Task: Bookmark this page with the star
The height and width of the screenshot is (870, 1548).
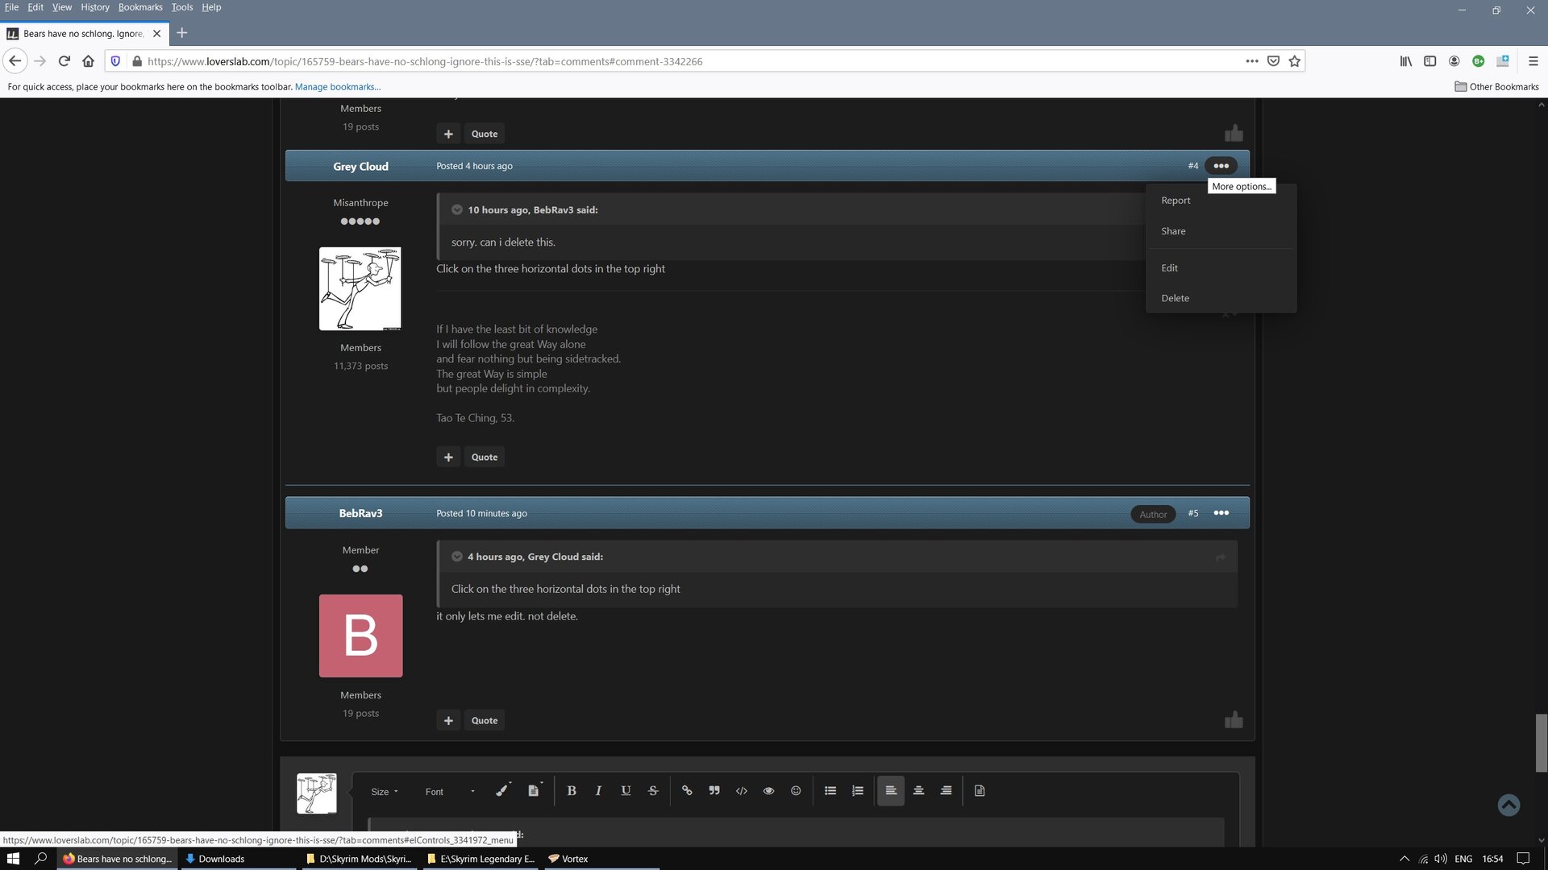Action: (1295, 61)
